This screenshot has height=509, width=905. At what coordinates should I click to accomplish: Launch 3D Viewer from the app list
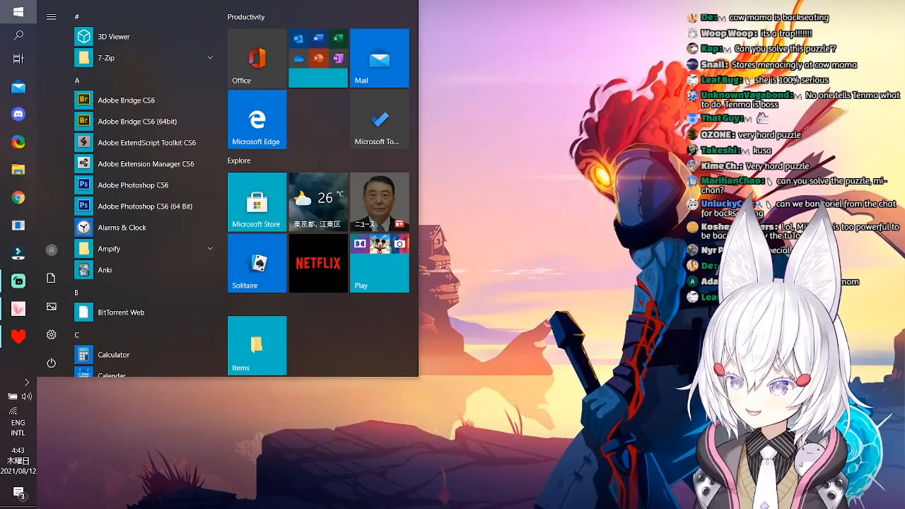pyautogui.click(x=145, y=37)
